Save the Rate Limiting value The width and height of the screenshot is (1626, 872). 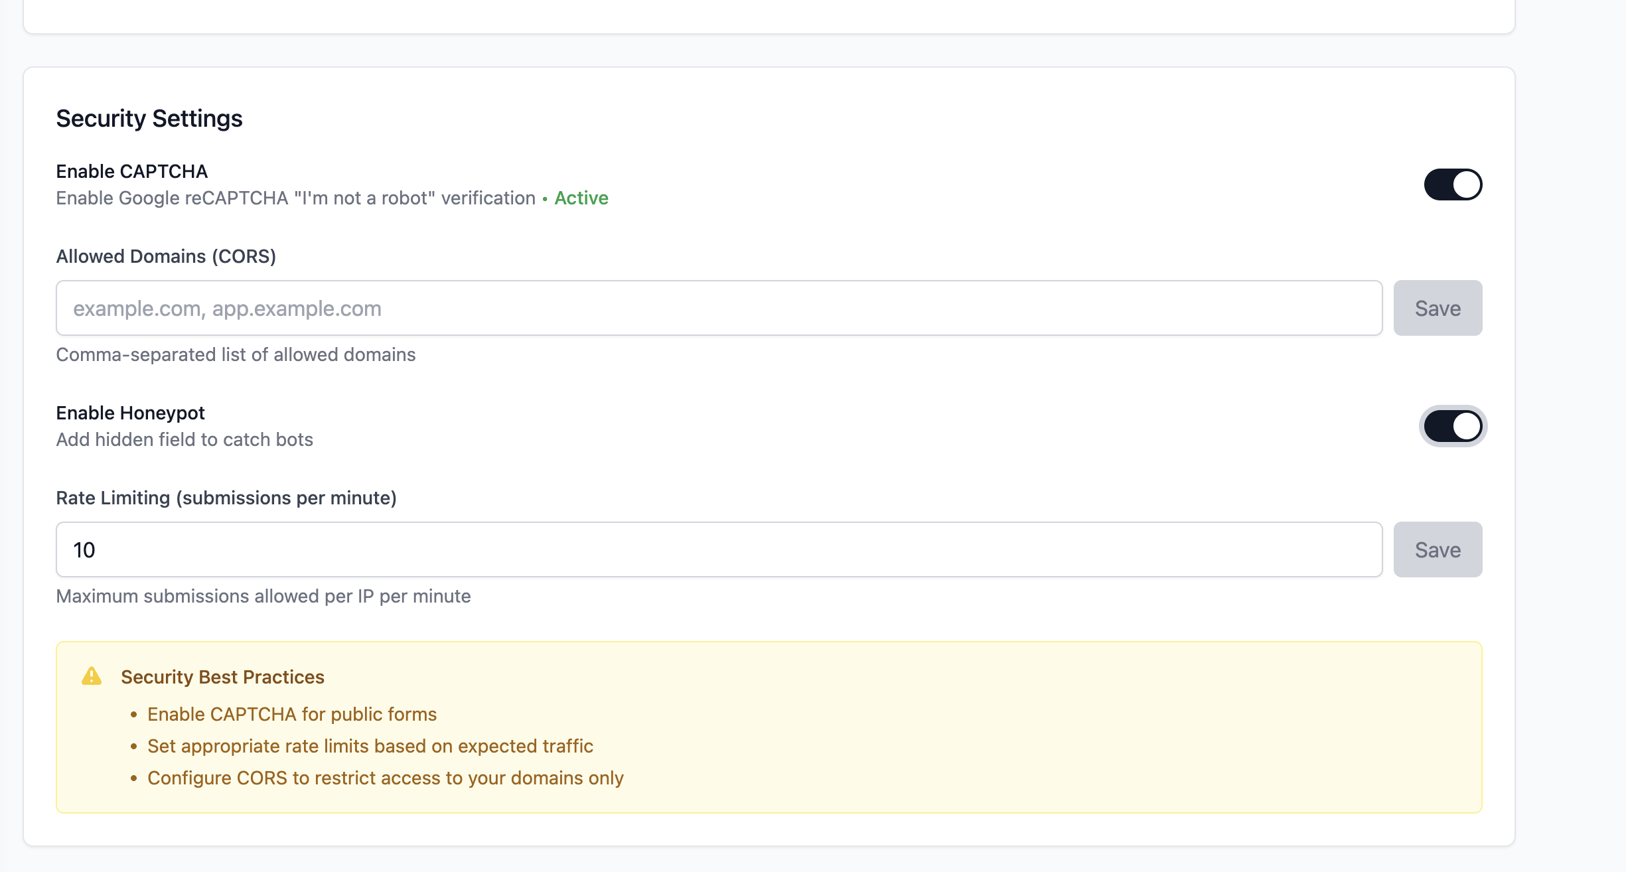pyautogui.click(x=1438, y=549)
